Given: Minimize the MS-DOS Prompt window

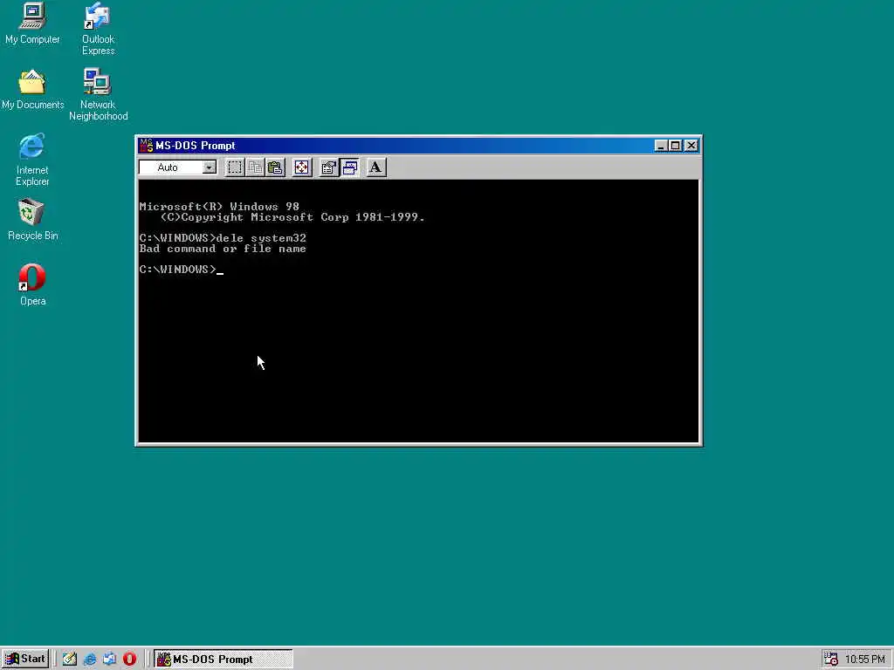Looking at the screenshot, I should click(x=661, y=146).
